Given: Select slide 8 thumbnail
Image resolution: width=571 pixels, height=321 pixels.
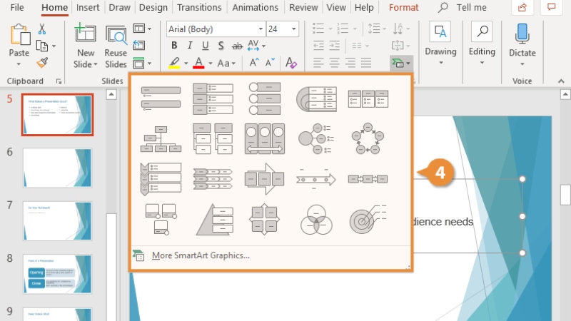Looking at the screenshot, I should pos(57,274).
